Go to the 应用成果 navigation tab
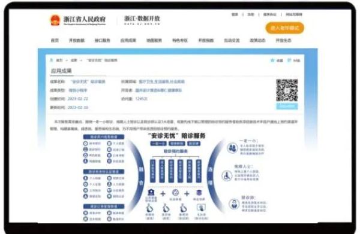Screen dimensions: 360x234 128,41
